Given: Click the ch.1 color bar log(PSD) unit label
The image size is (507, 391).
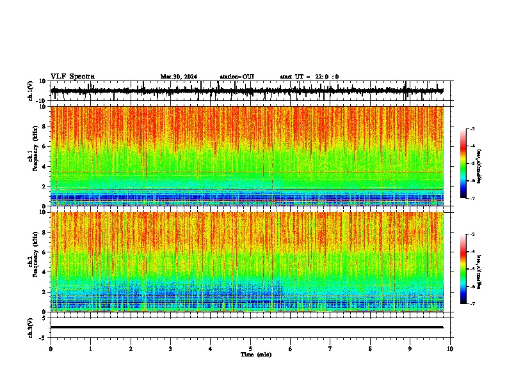Looking at the screenshot, I should pos(479,167).
